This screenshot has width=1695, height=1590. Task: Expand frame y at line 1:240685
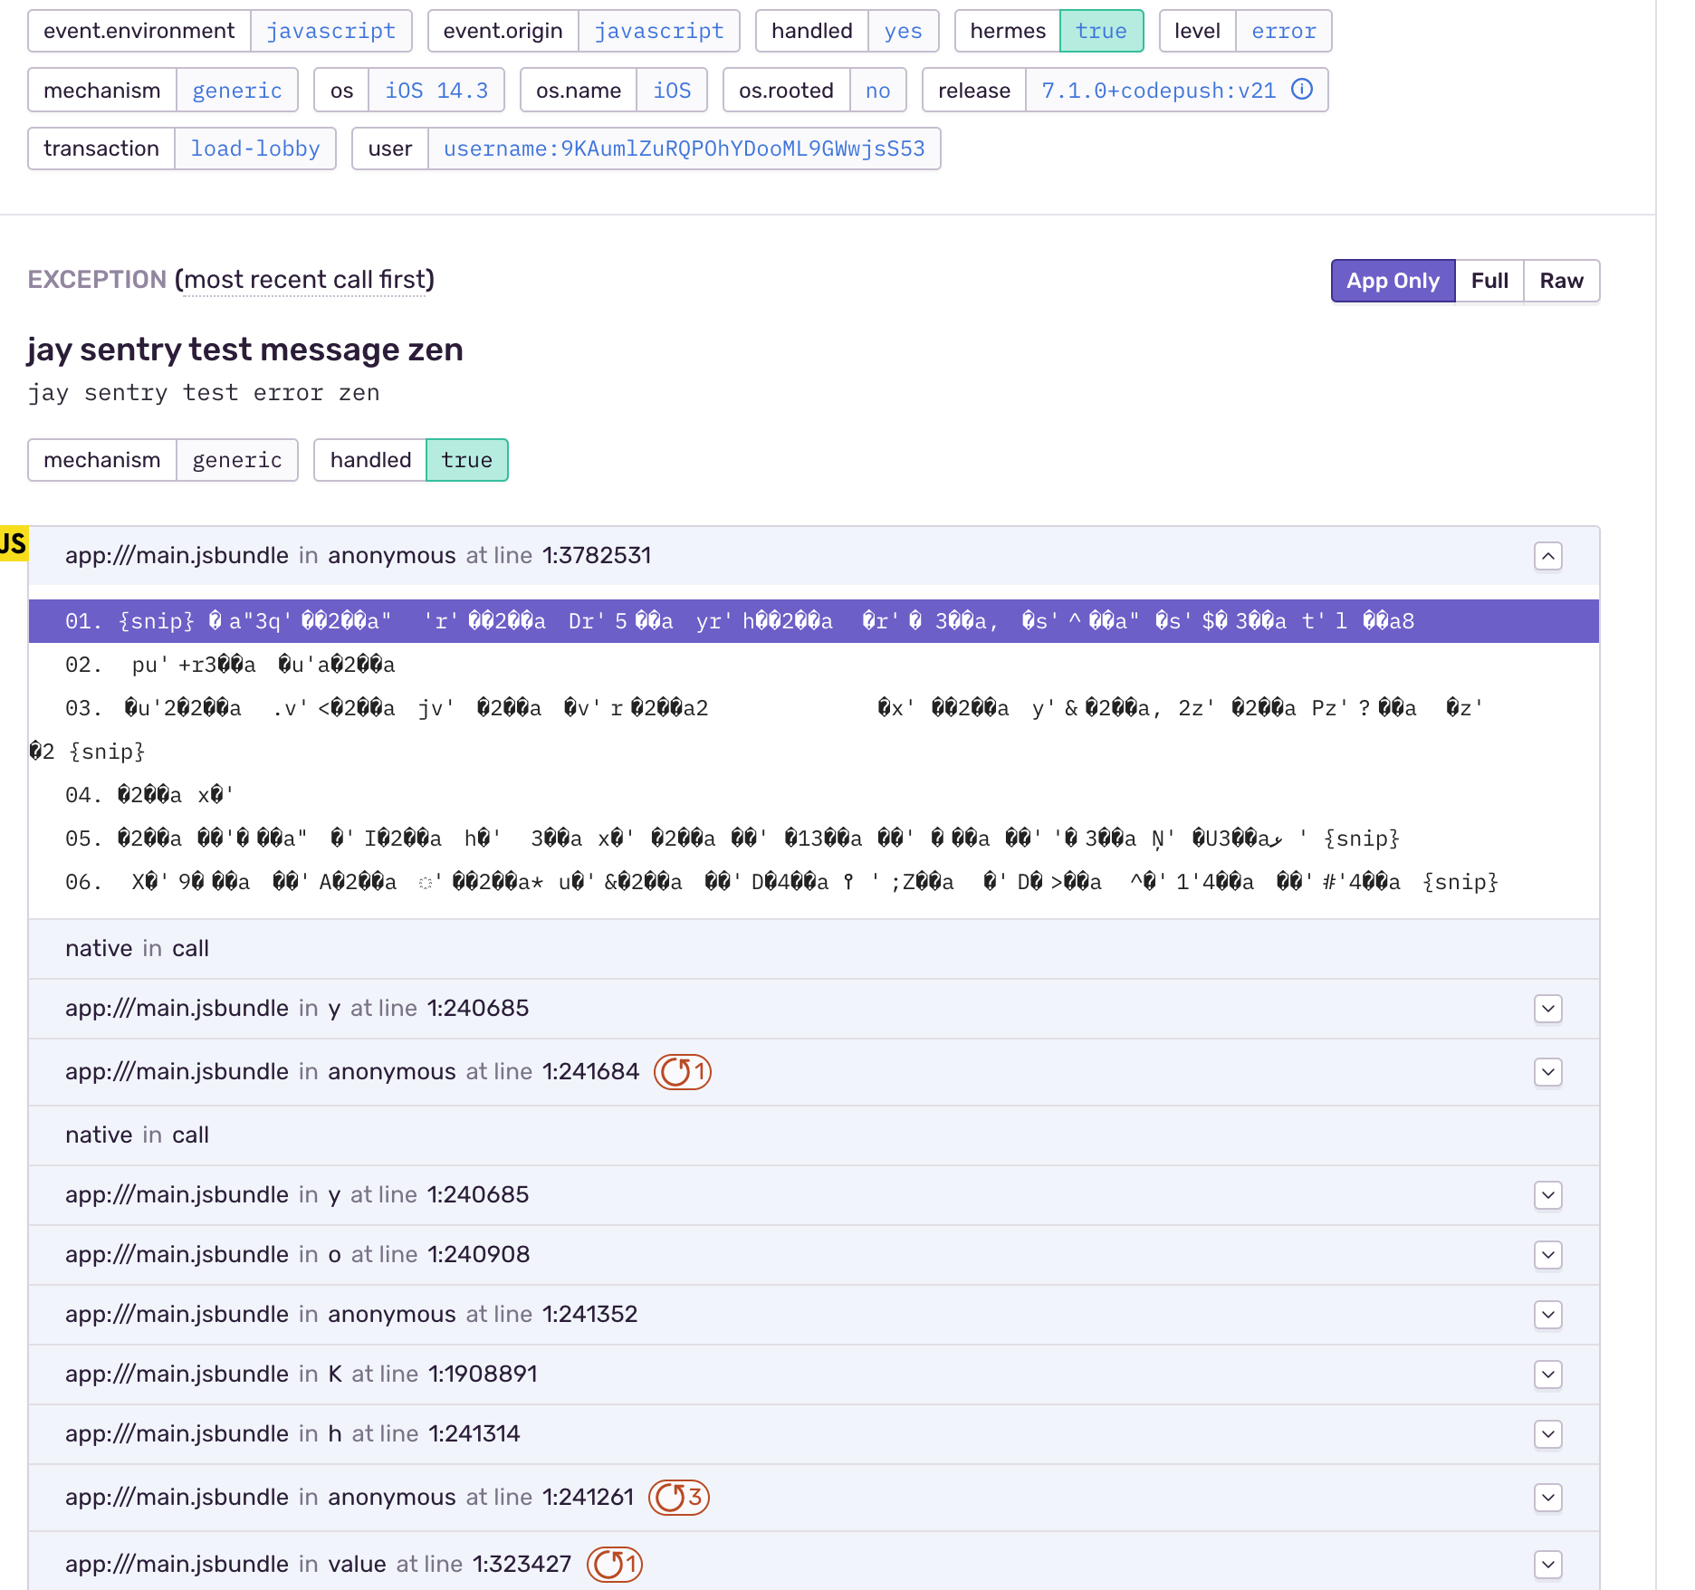point(1548,1009)
